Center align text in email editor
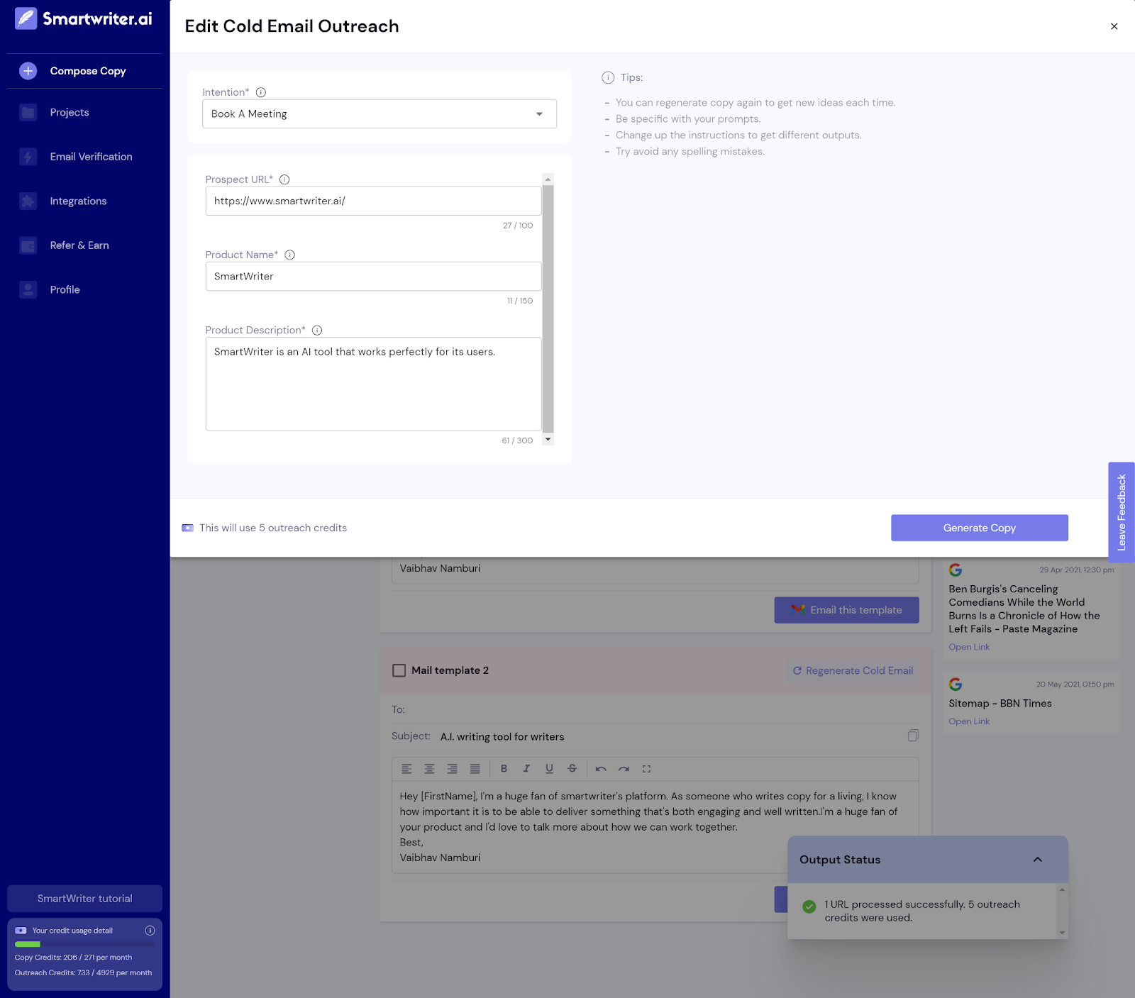The image size is (1135, 998). tap(429, 769)
